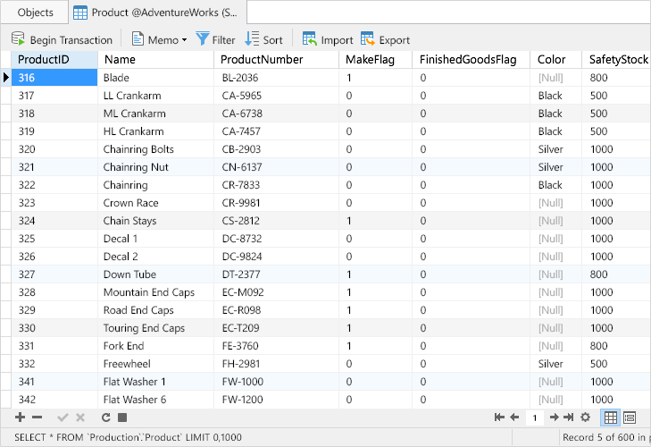This screenshot has height=447, width=651.
Task: Open the page settings gear
Action: pos(586,417)
